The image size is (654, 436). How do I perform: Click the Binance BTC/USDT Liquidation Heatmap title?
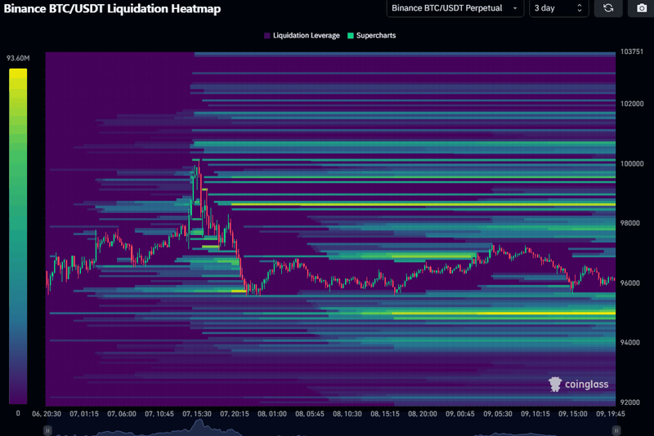pos(112,8)
